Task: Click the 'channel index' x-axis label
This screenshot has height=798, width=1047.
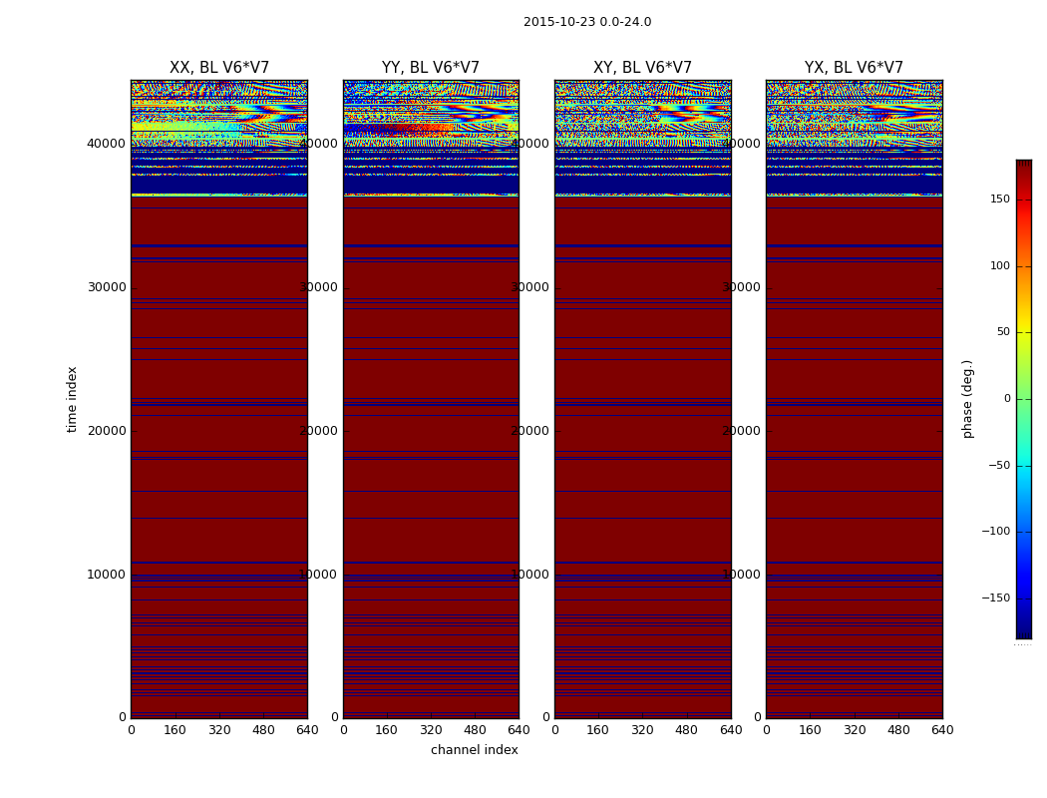Action: point(474,750)
